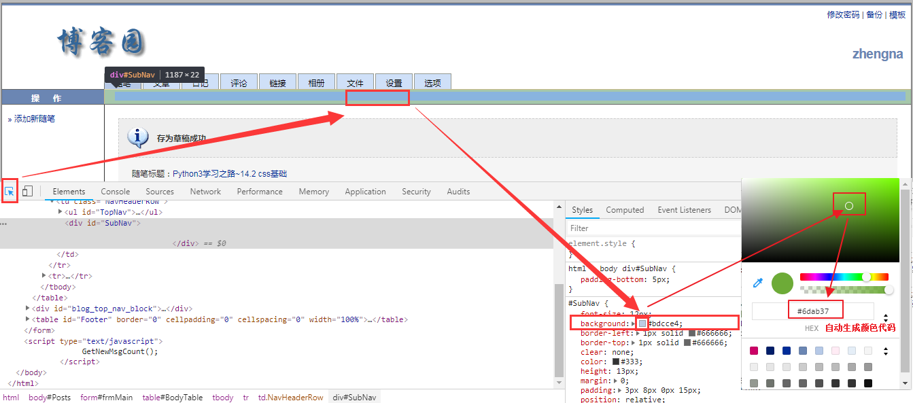913x403 pixels.
Task: Pick a color with the eyedropper
Action: [757, 283]
